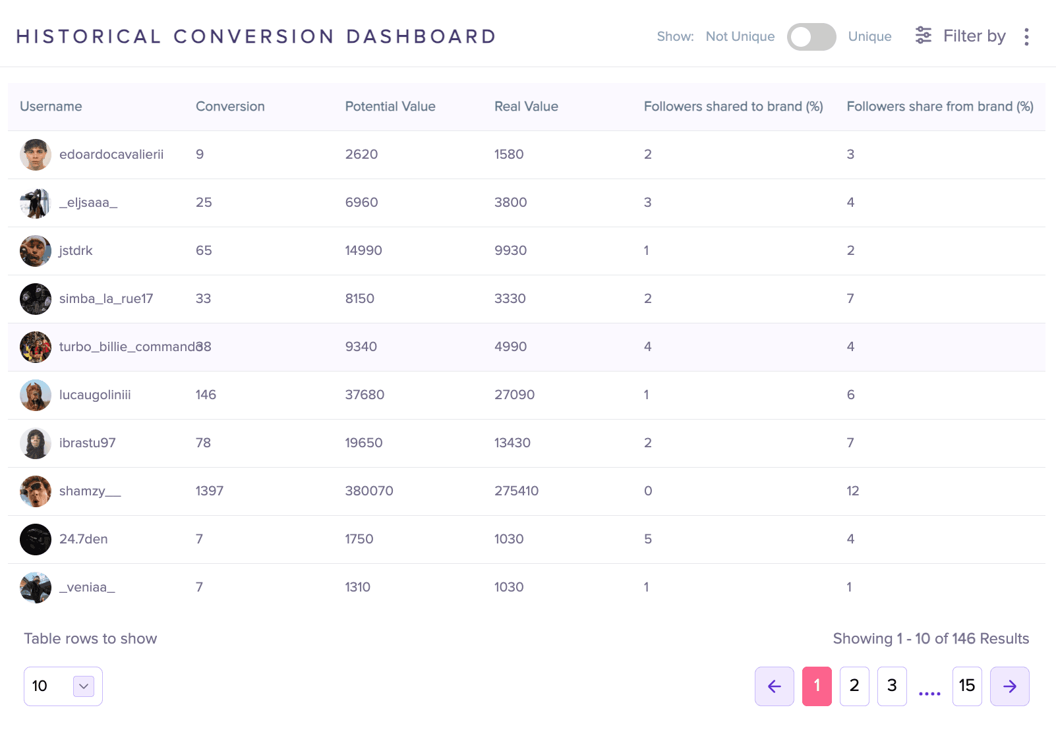
Task: Open the rows-to-show box showing 10
Action: tap(63, 686)
